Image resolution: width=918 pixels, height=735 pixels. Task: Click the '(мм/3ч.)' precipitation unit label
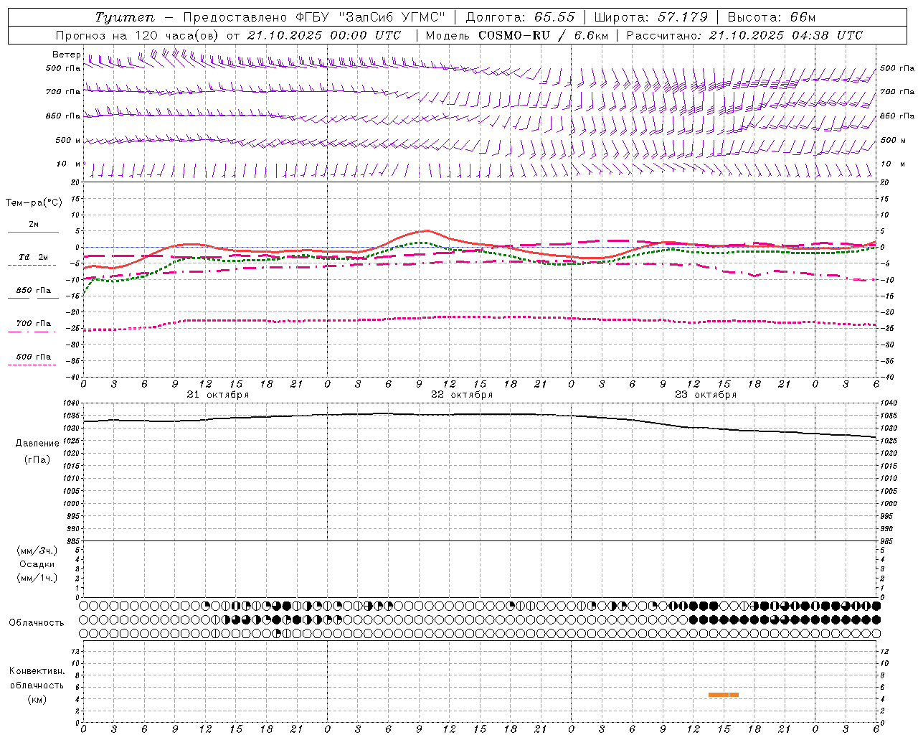[37, 551]
